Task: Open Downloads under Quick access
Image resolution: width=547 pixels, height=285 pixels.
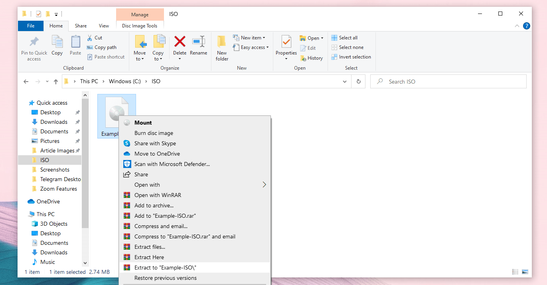Action: (54, 122)
